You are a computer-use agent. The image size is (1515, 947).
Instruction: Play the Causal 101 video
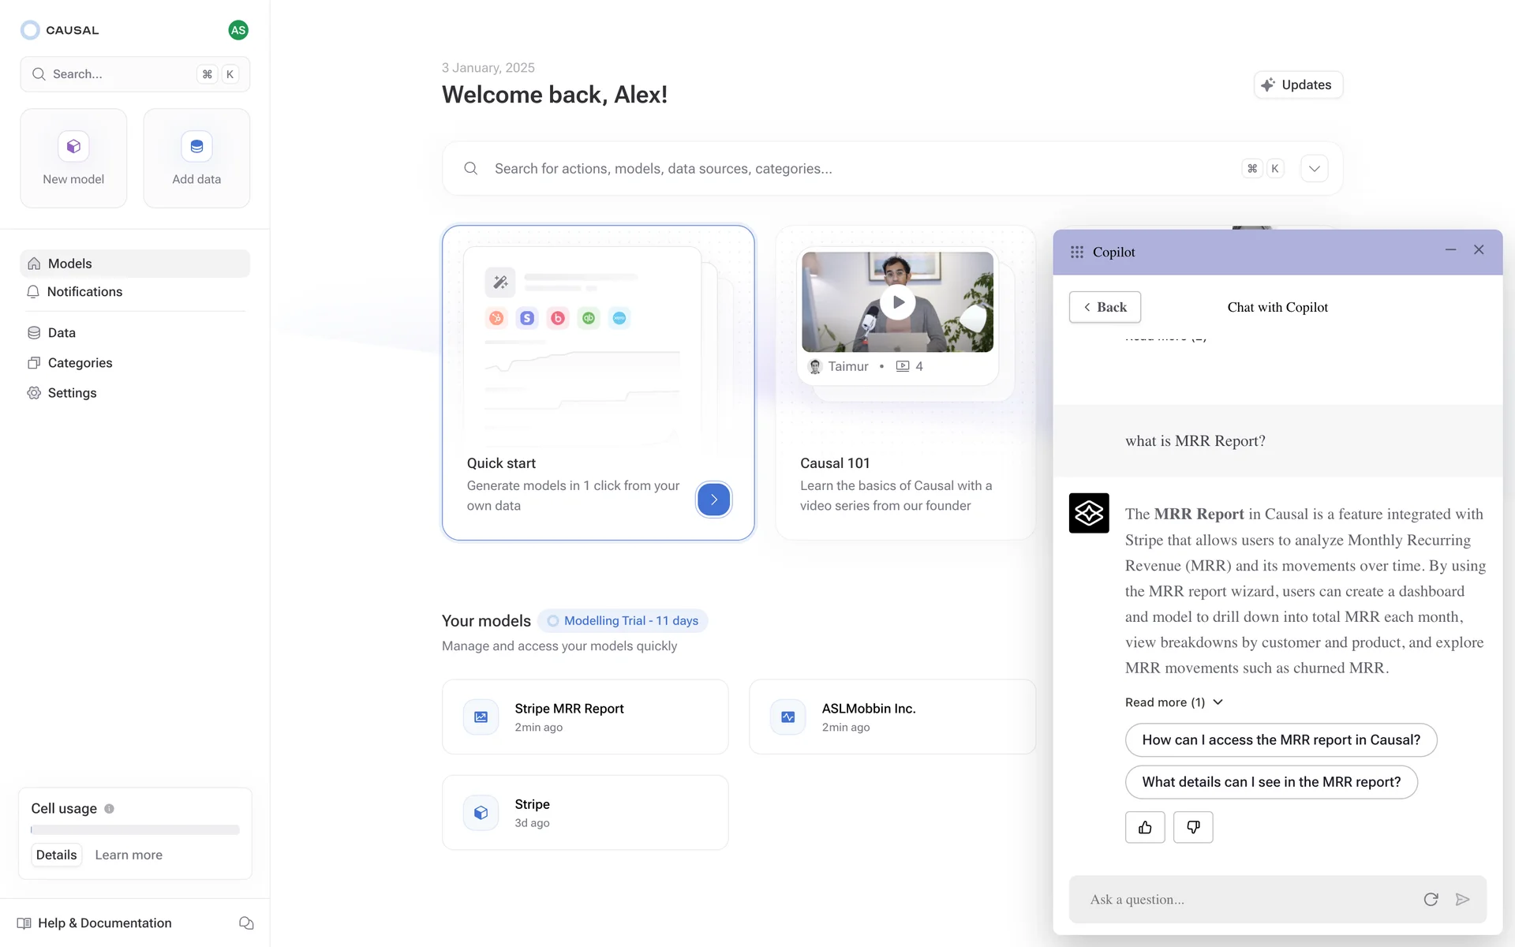click(897, 302)
